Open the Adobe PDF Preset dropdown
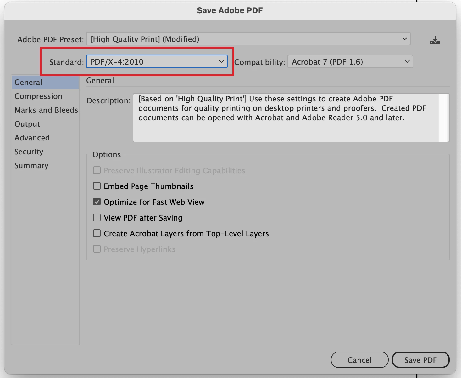 pos(248,39)
